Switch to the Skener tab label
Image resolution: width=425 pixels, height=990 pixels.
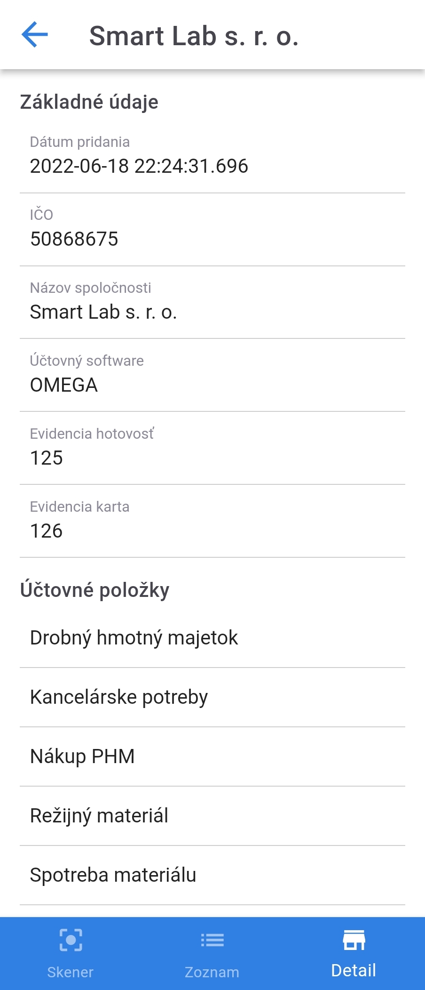(71, 972)
